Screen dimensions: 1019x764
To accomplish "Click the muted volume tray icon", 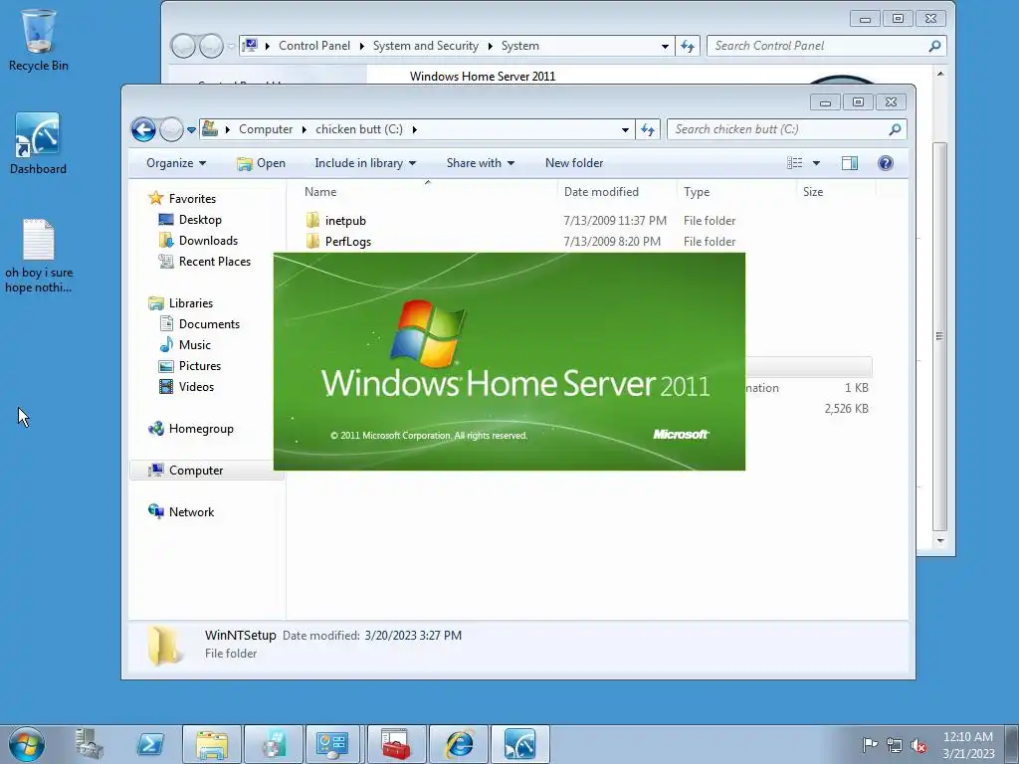I will (x=918, y=745).
